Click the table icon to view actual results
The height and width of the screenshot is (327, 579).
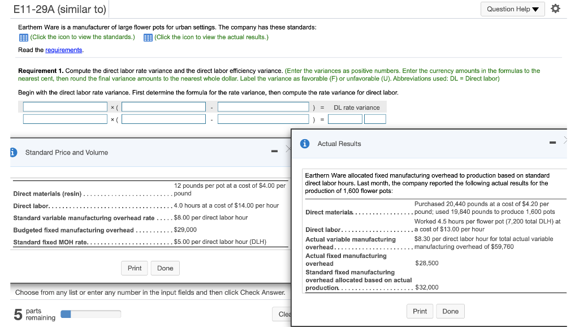pyautogui.click(x=148, y=37)
